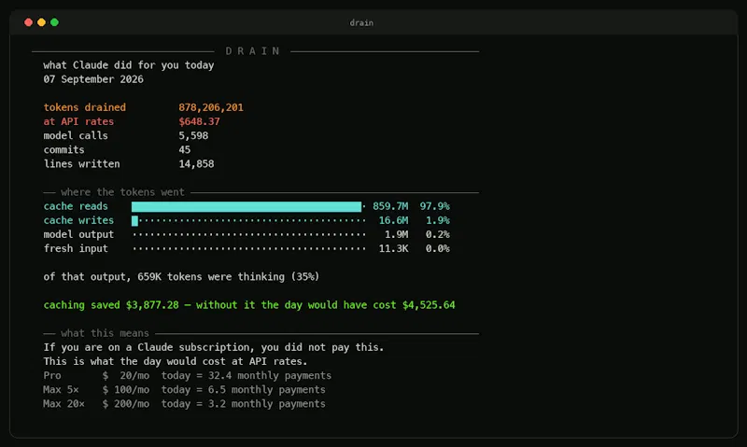Click the 'fresh input' label

[76, 248]
